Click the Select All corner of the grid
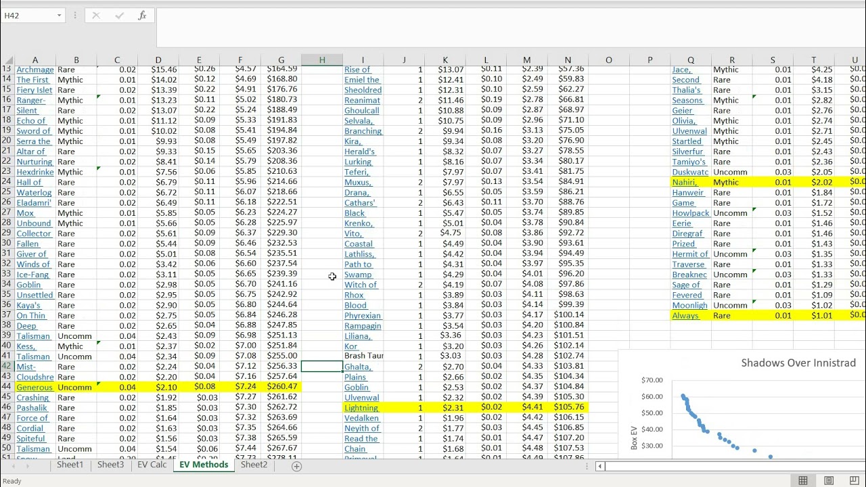866x487 pixels. (x=7, y=60)
